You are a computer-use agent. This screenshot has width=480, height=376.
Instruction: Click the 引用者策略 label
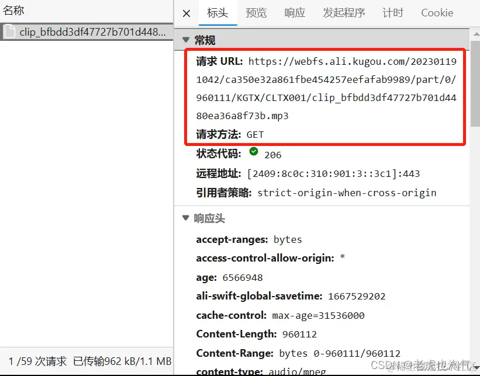[224, 193]
